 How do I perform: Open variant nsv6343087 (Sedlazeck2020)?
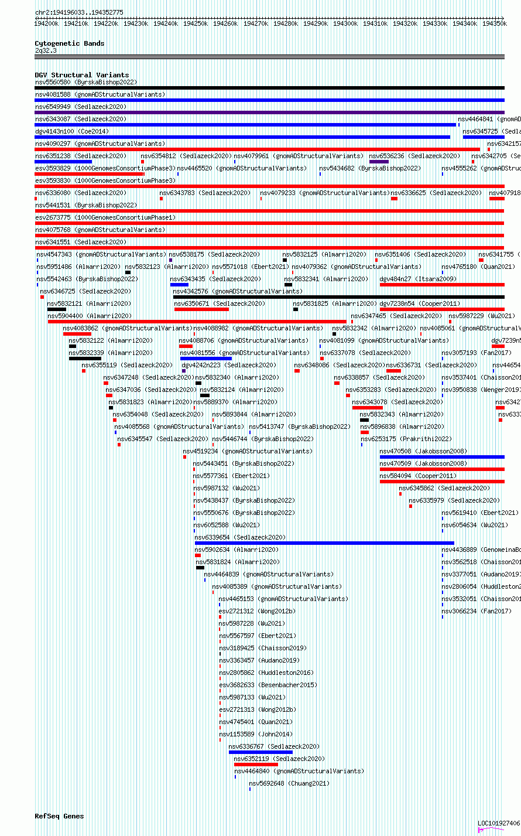pos(81,119)
